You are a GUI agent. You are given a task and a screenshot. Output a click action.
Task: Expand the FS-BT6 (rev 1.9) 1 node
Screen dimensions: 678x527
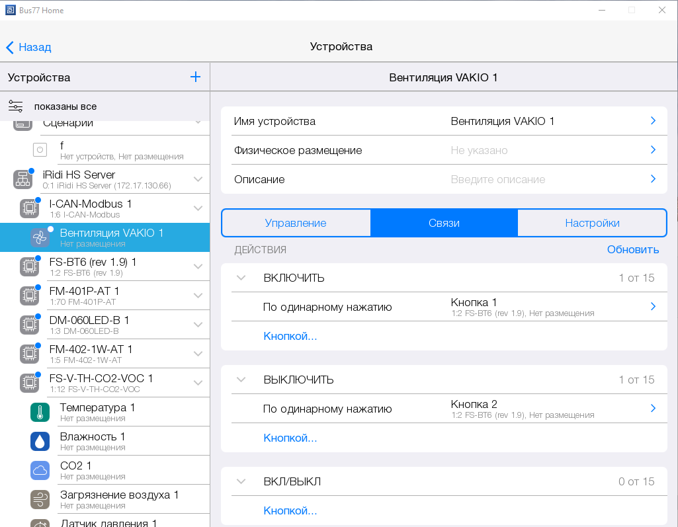(198, 266)
